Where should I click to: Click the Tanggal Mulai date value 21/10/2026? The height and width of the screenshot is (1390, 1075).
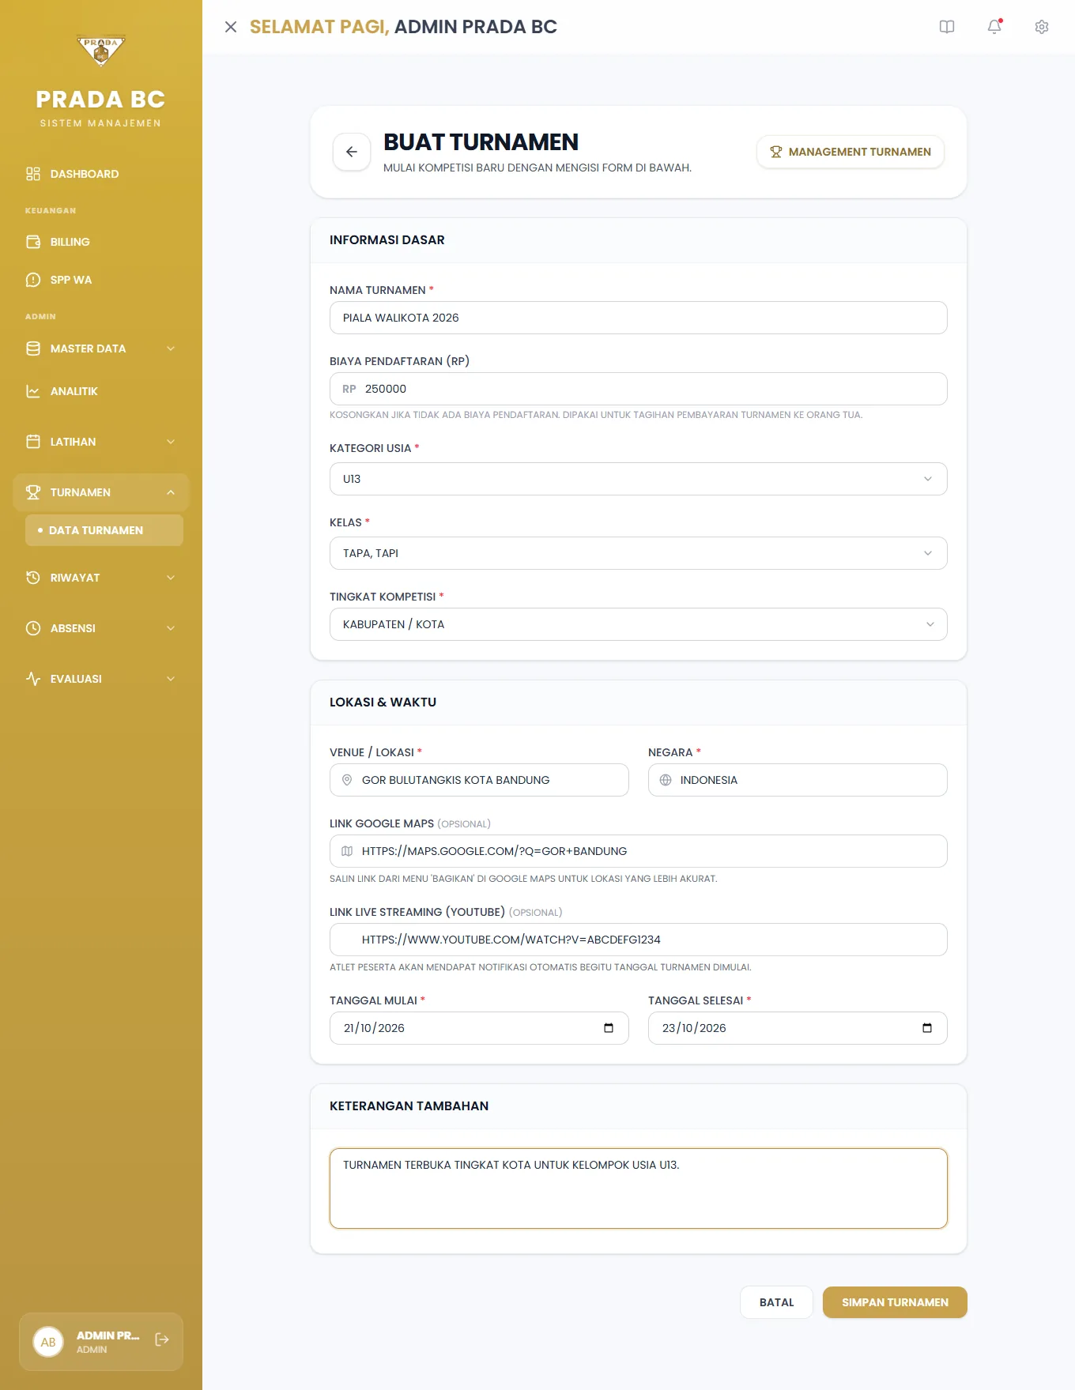pyautogui.click(x=374, y=1028)
